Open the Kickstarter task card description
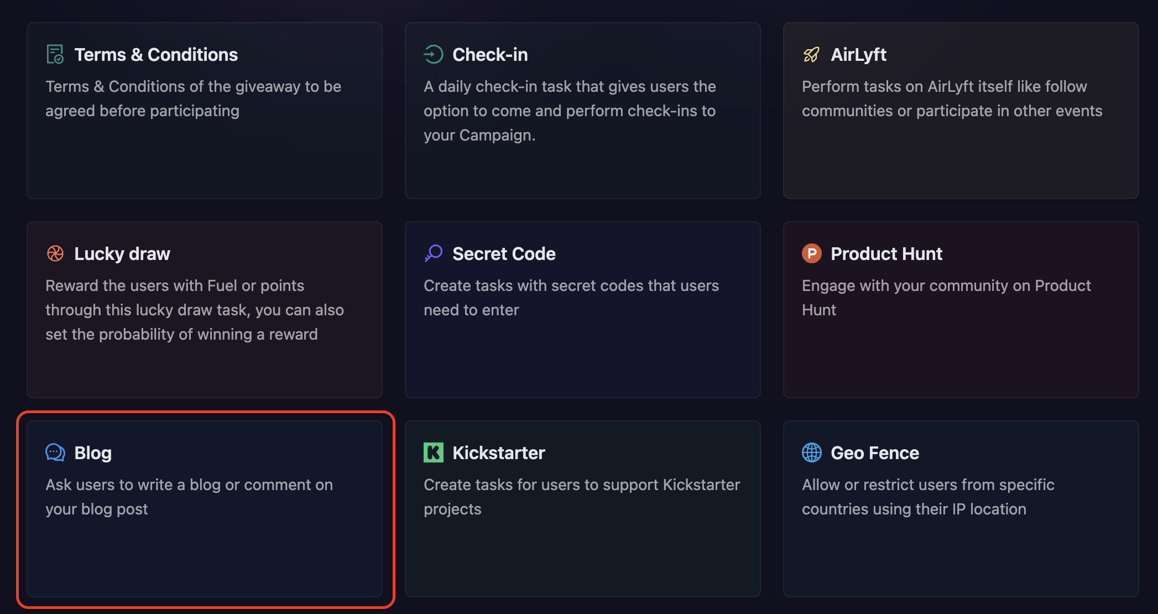Image resolution: width=1158 pixels, height=614 pixels. coord(582,497)
